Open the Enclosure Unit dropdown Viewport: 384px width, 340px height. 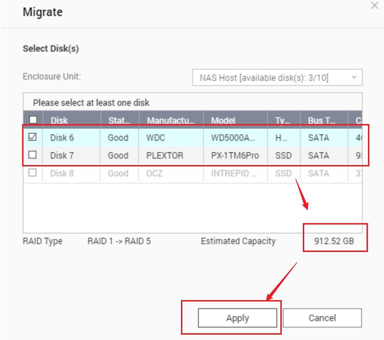(277, 78)
